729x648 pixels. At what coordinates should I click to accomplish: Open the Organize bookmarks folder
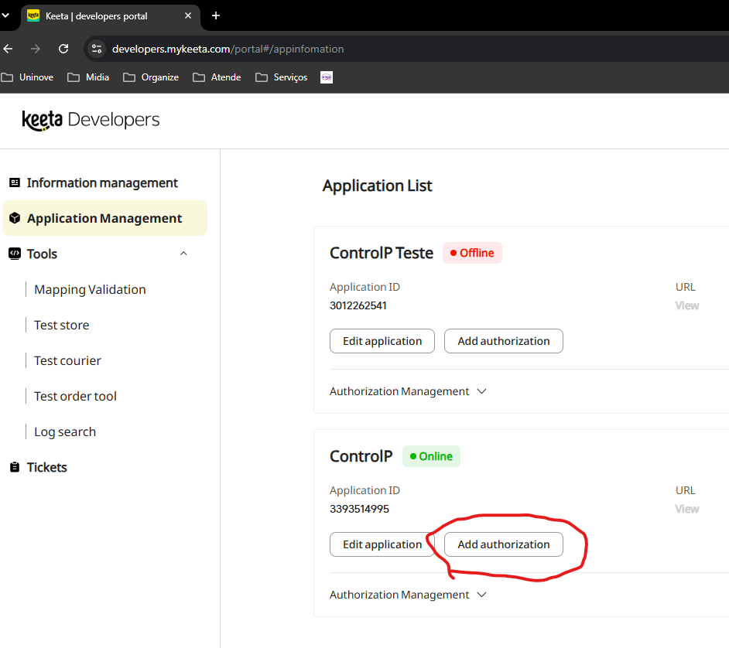click(x=151, y=77)
